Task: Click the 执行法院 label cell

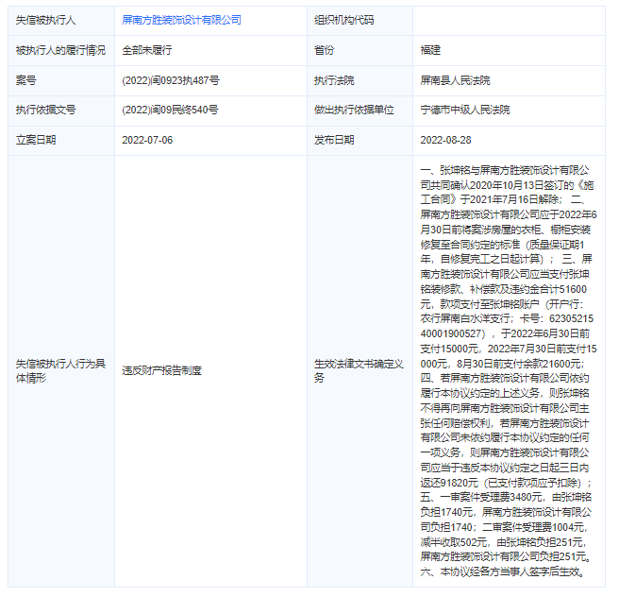Action: coord(334,79)
